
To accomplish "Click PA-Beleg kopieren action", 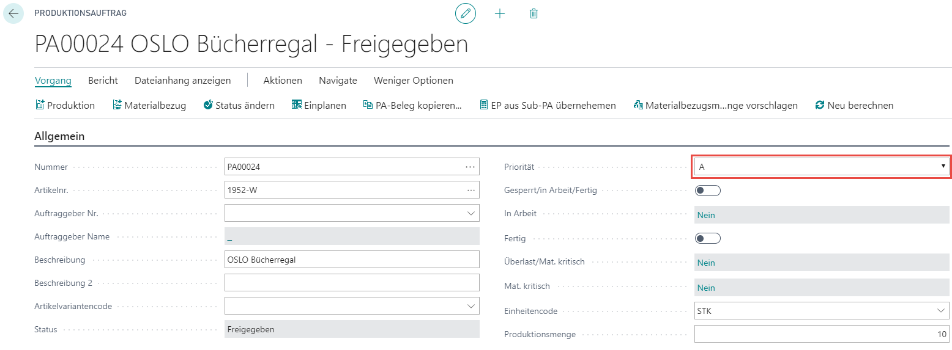I will 412,105.
